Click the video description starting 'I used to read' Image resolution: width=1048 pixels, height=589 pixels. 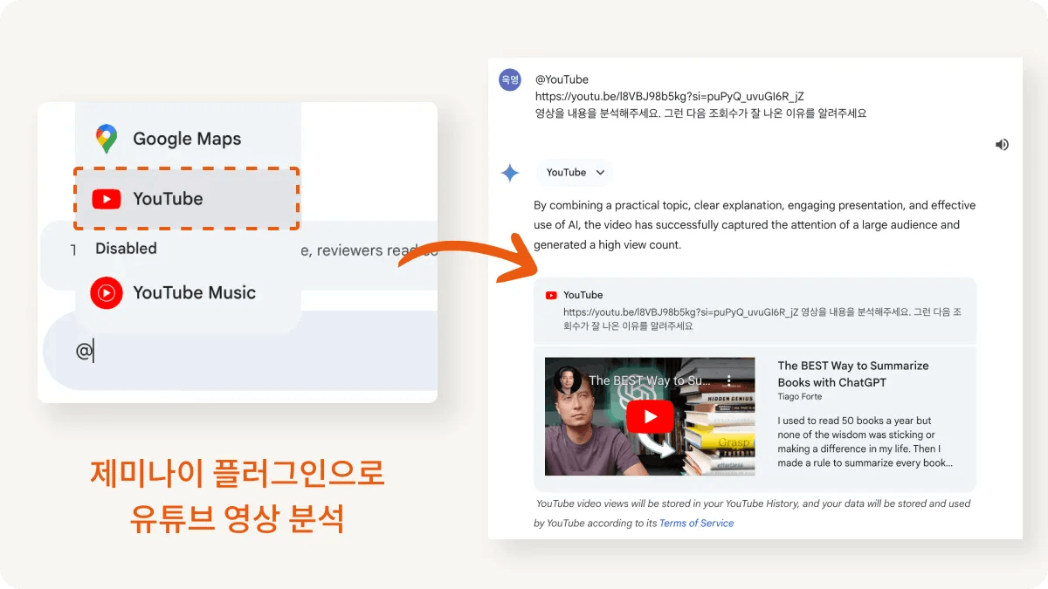(x=865, y=442)
